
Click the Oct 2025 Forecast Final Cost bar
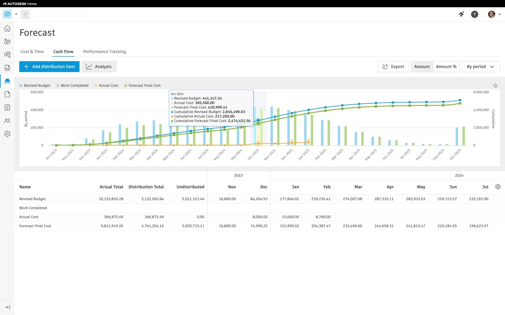464,136
